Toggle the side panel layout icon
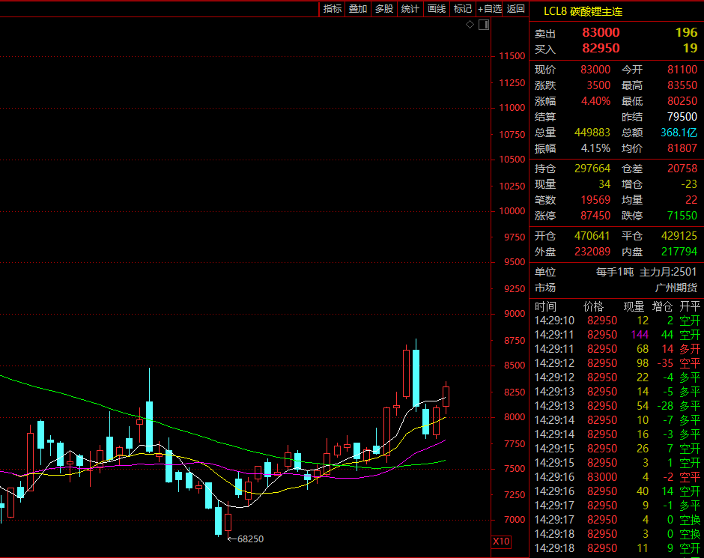This screenshot has height=558, width=704. pos(483,25)
